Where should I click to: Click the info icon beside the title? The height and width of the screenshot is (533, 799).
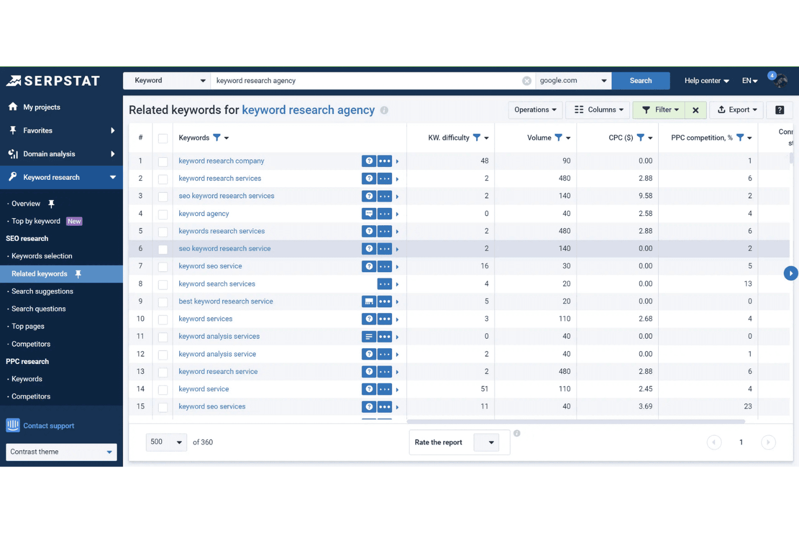coord(384,110)
